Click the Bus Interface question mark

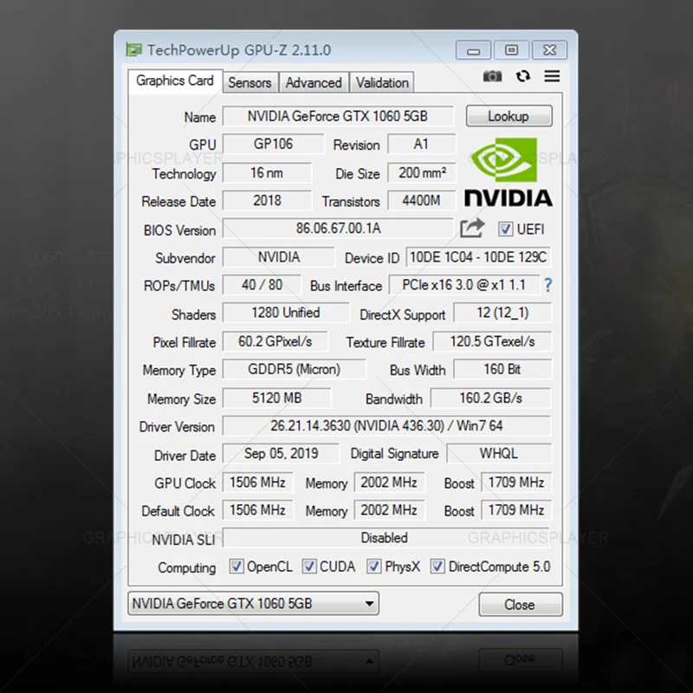548,285
